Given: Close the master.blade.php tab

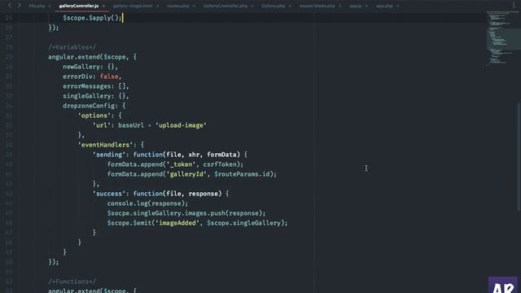Looking at the screenshot, I should point(339,6).
